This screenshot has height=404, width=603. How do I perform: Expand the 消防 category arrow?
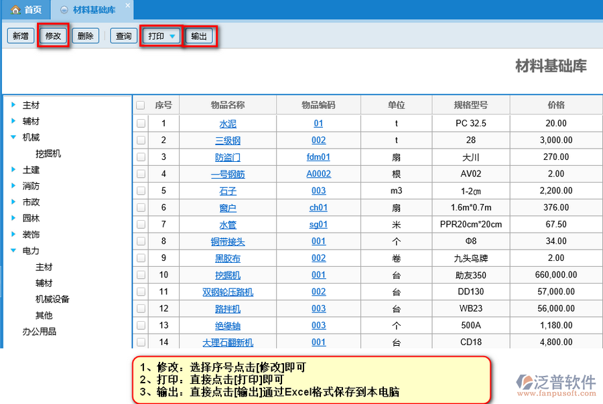(x=13, y=186)
